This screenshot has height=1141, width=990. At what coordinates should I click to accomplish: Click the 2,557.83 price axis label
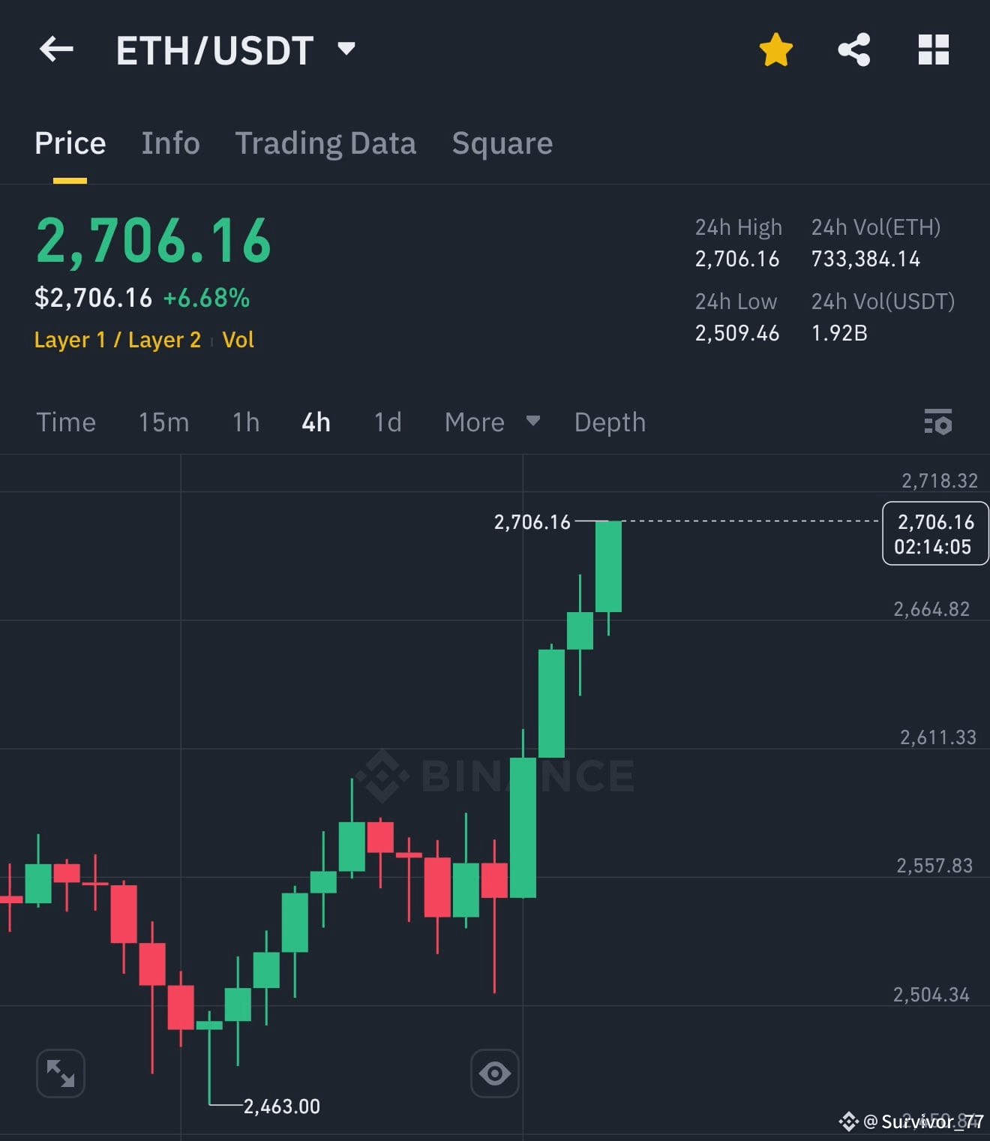pos(934,866)
